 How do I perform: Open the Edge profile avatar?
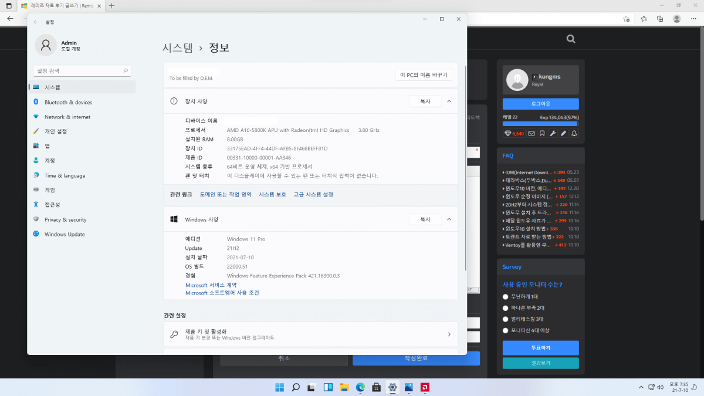tap(676, 19)
